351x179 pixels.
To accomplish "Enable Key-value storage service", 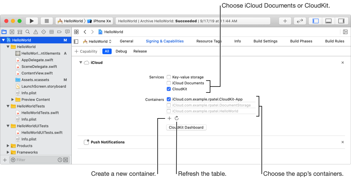I will click(169, 77).
